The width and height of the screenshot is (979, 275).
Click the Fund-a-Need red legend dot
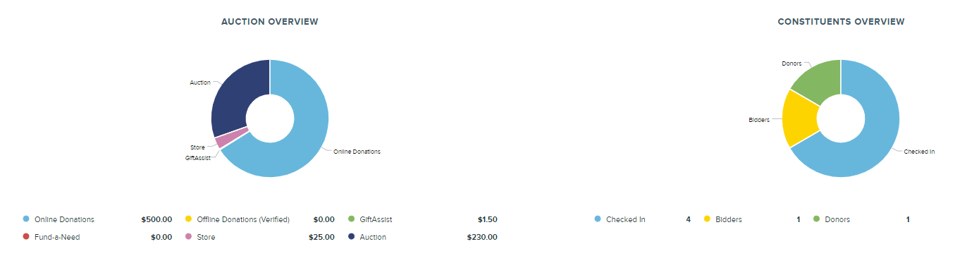tap(27, 237)
